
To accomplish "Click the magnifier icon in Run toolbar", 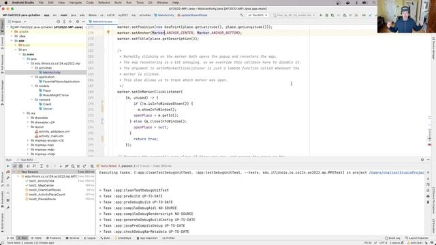I will (x=92, y=166).
